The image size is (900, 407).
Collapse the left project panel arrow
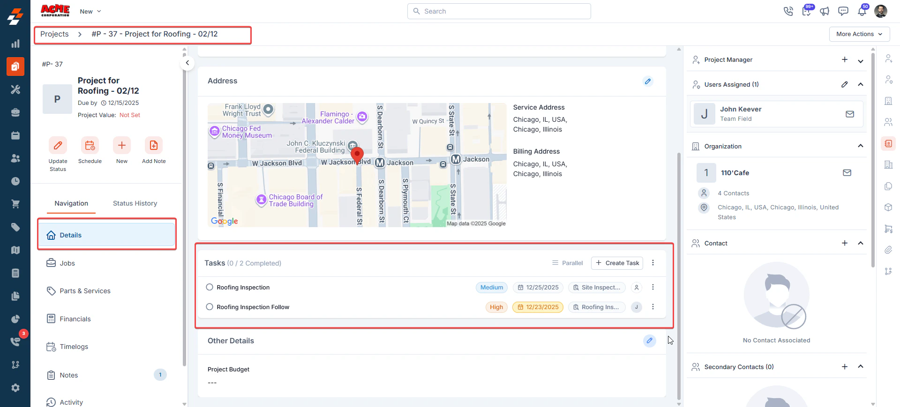coord(187,63)
